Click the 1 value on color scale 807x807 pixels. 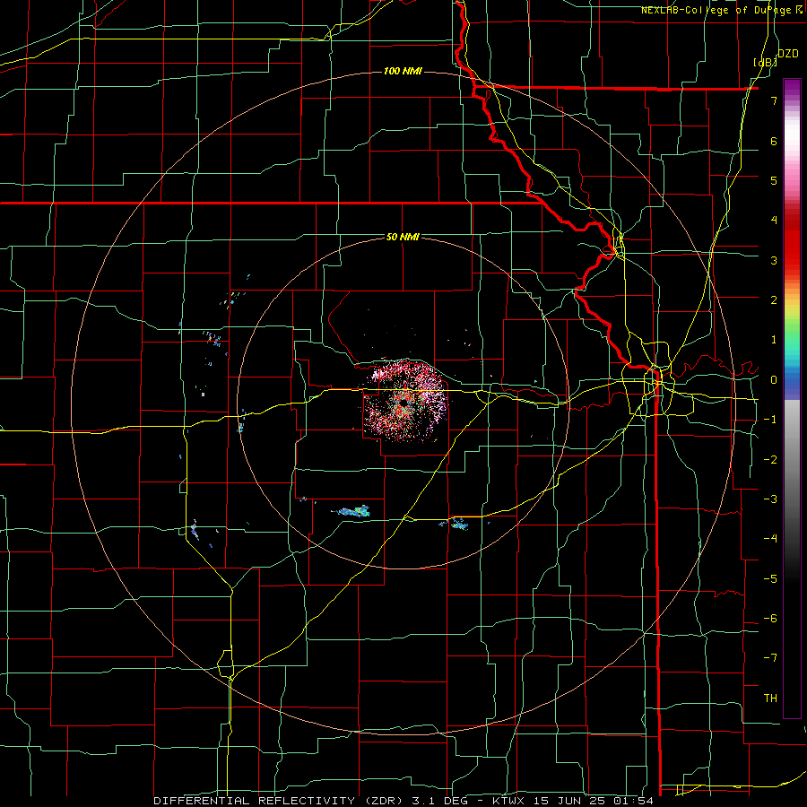774,339
